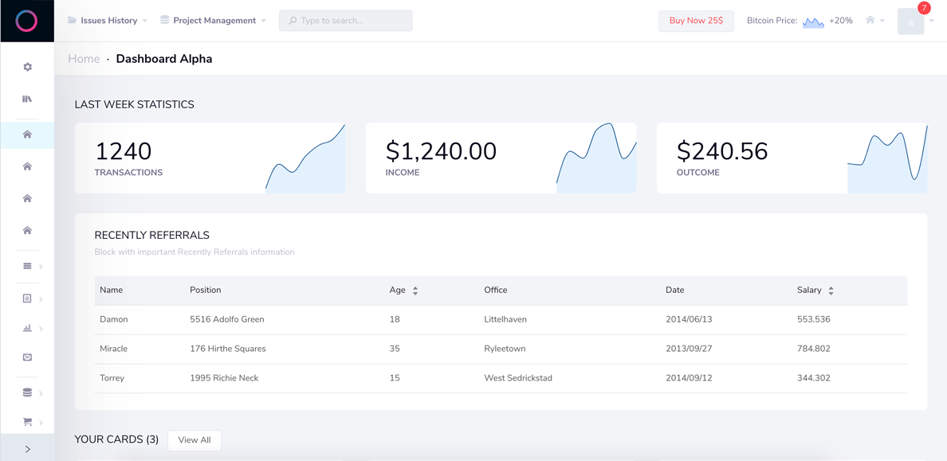Click the Position column header
Viewport: 947px width, 461px height.
(206, 290)
